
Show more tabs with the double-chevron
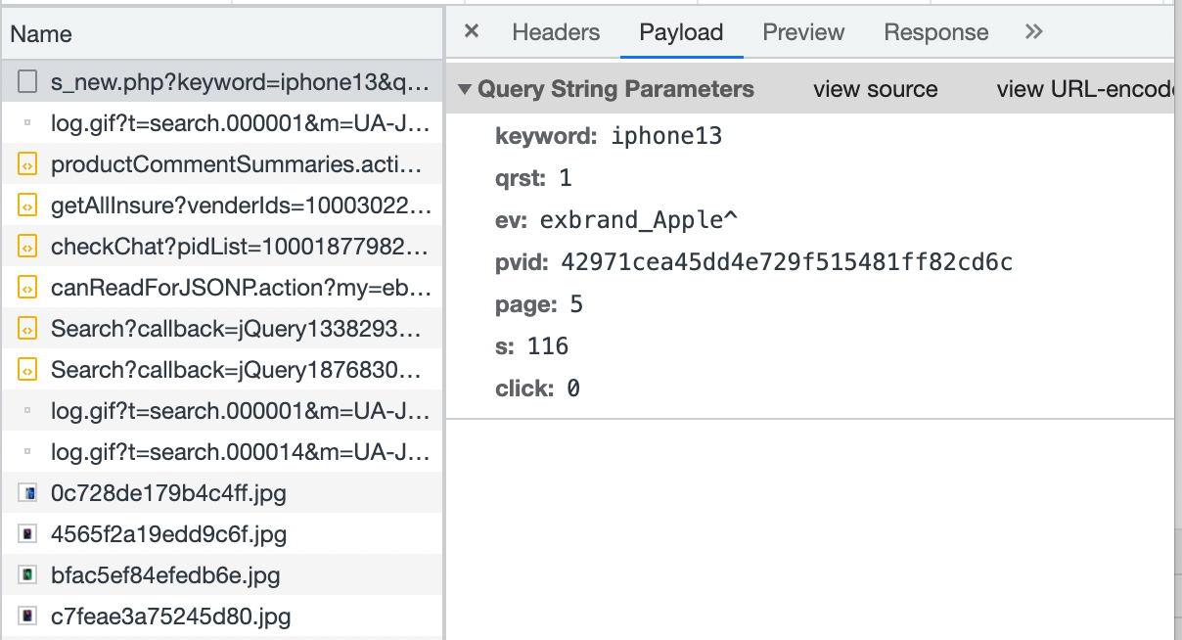[x=1033, y=31]
